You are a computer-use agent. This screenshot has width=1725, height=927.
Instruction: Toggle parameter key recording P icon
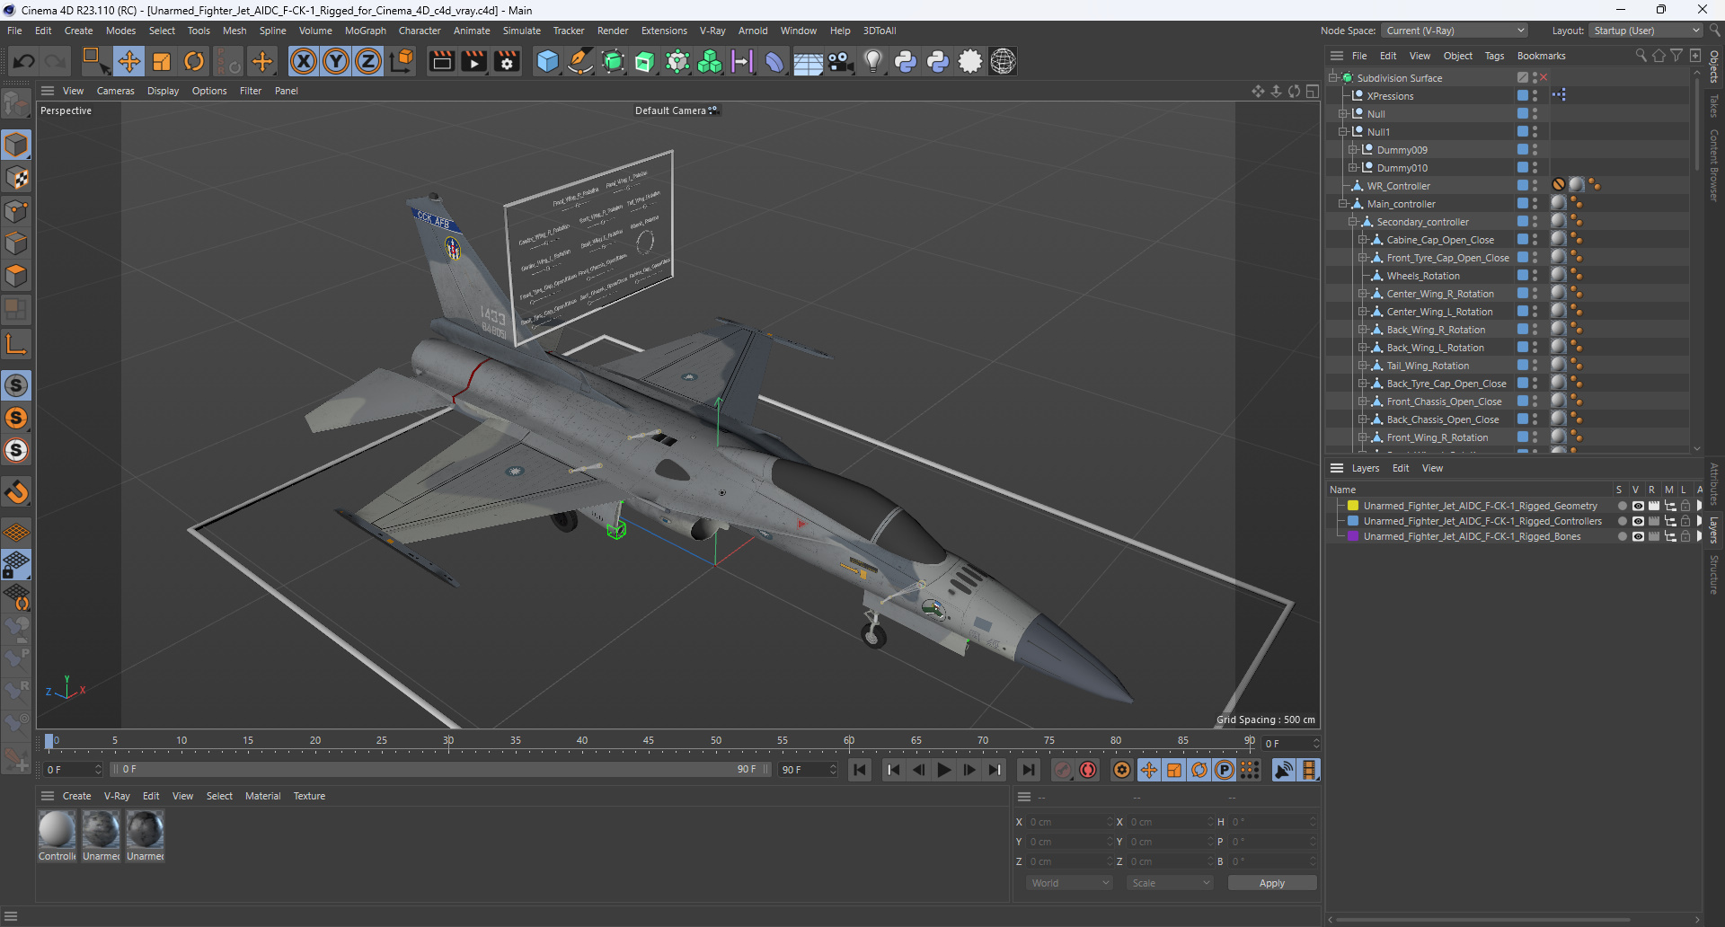tap(1225, 770)
